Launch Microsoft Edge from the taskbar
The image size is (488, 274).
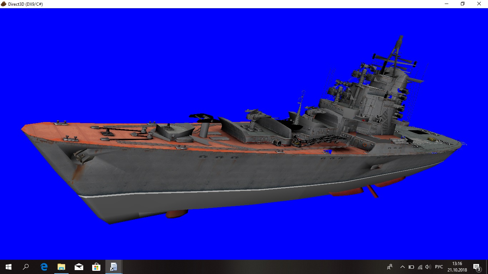tap(44, 267)
